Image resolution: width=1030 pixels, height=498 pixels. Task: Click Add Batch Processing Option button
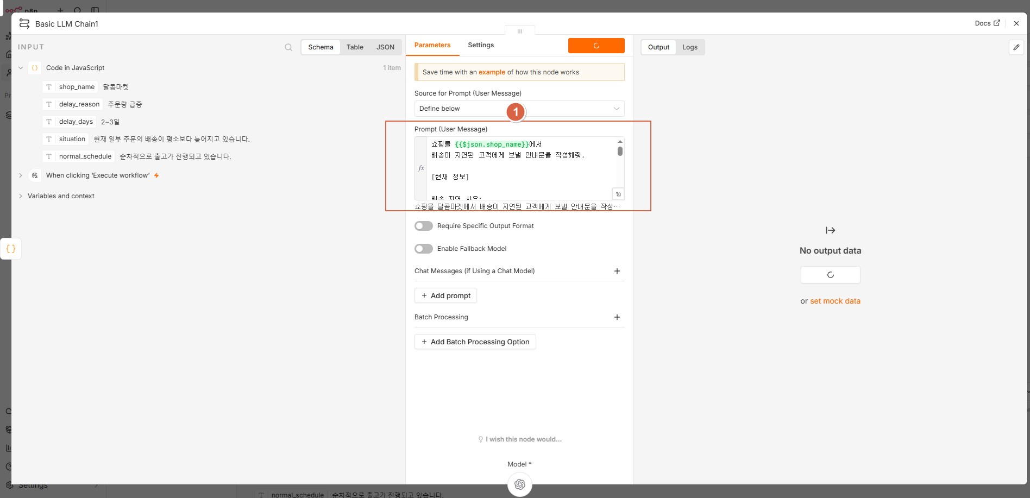coord(475,342)
